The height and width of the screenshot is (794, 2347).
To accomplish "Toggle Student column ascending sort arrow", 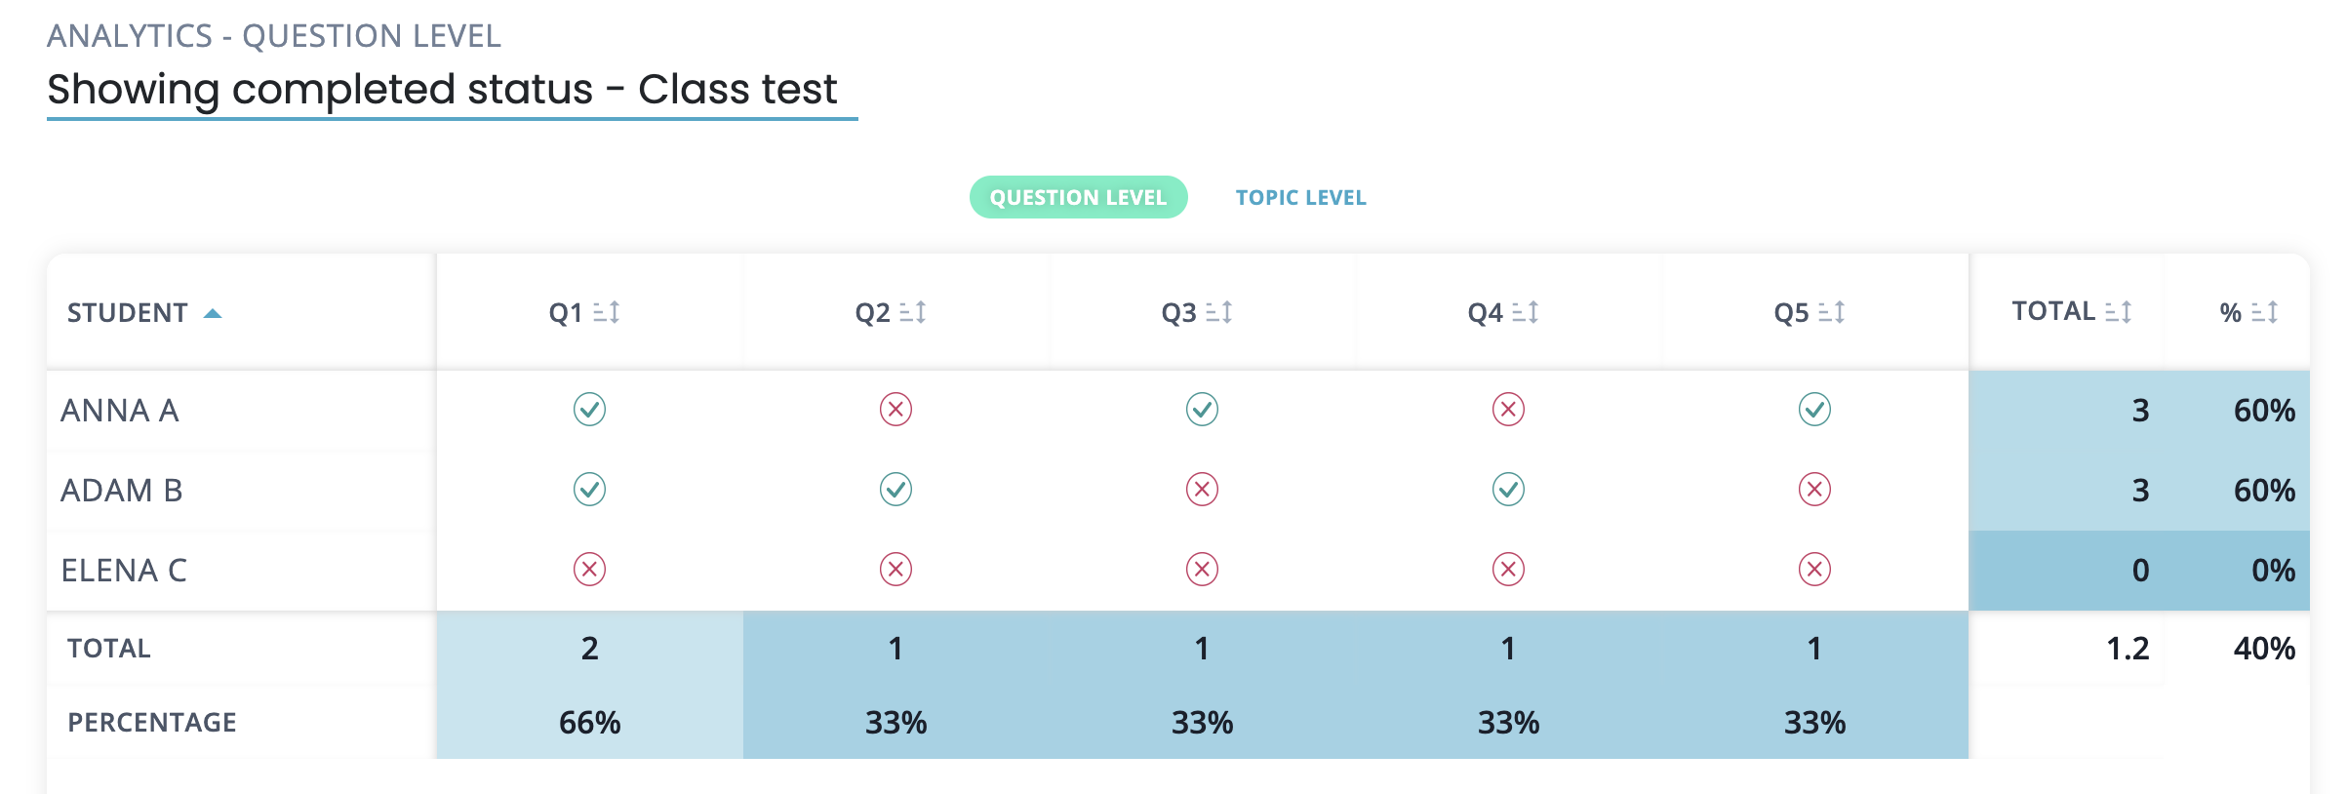I will [213, 314].
